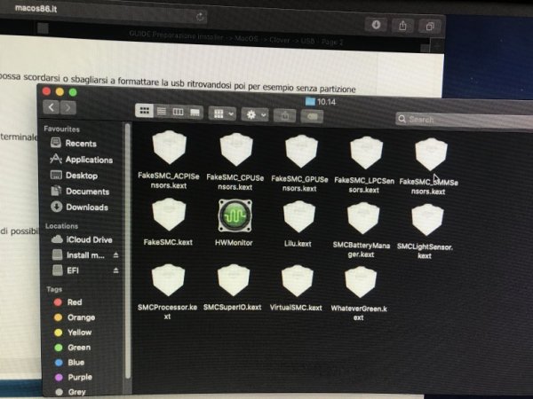Reload the macos86.it page
This screenshot has width=533, height=399.
click(200, 16)
